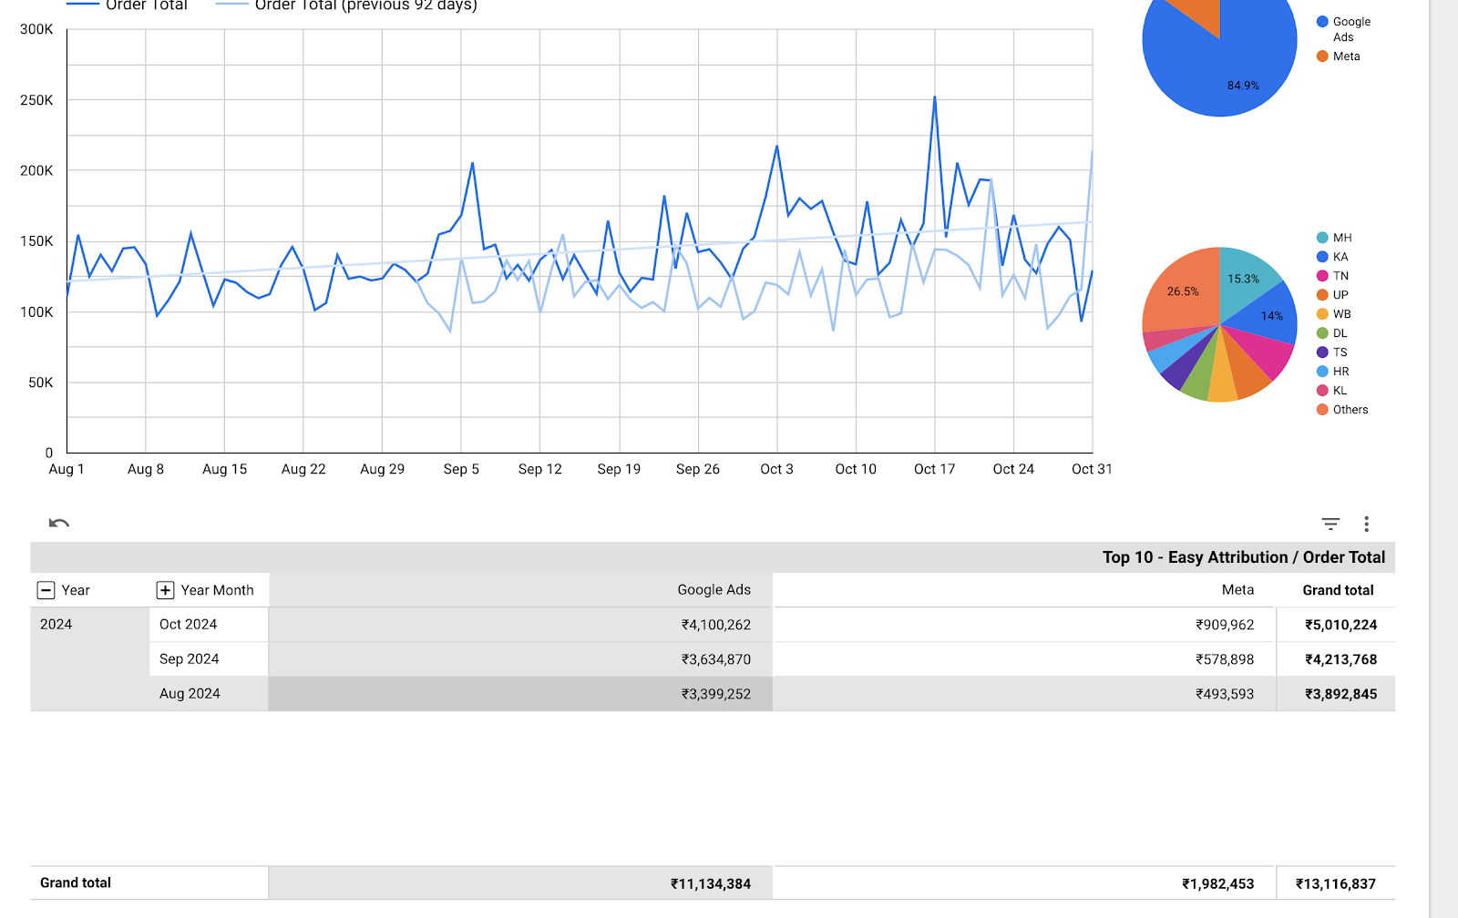1458x918 pixels.
Task: Click the TN legend entry
Action: (x=1332, y=276)
